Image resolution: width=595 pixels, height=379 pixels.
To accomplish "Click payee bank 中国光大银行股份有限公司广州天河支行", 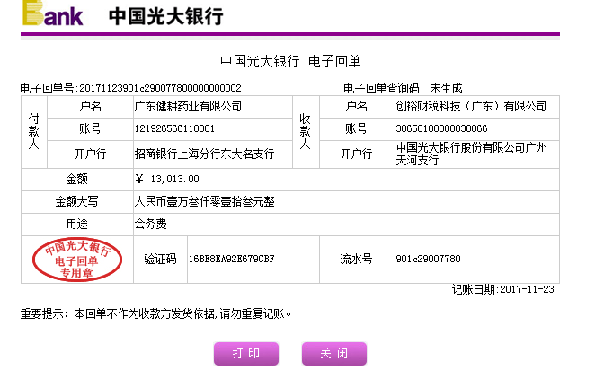I will click(x=472, y=154).
